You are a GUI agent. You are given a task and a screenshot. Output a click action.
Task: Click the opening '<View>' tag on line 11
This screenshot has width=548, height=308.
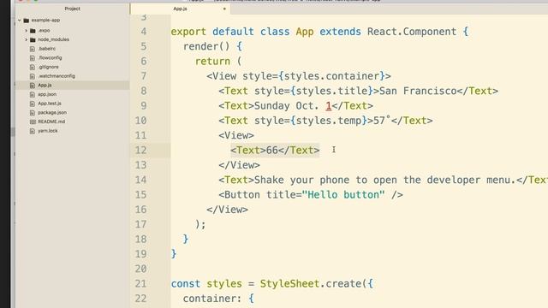tap(236, 135)
